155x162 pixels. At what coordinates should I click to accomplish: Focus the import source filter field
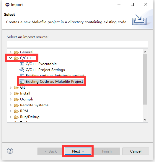pos(77,44)
